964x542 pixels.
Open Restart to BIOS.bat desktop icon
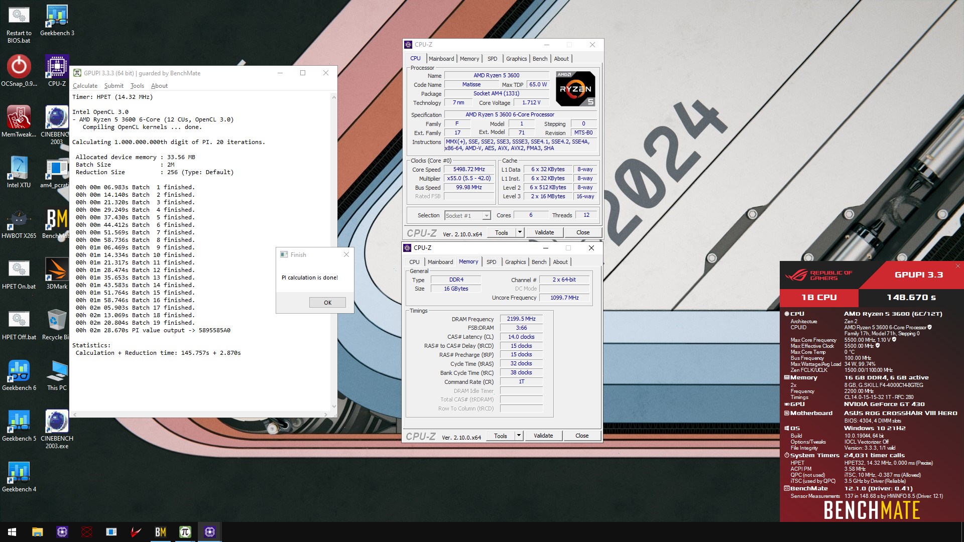[19, 24]
